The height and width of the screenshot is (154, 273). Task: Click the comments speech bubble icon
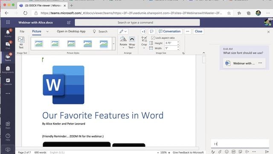152,31
